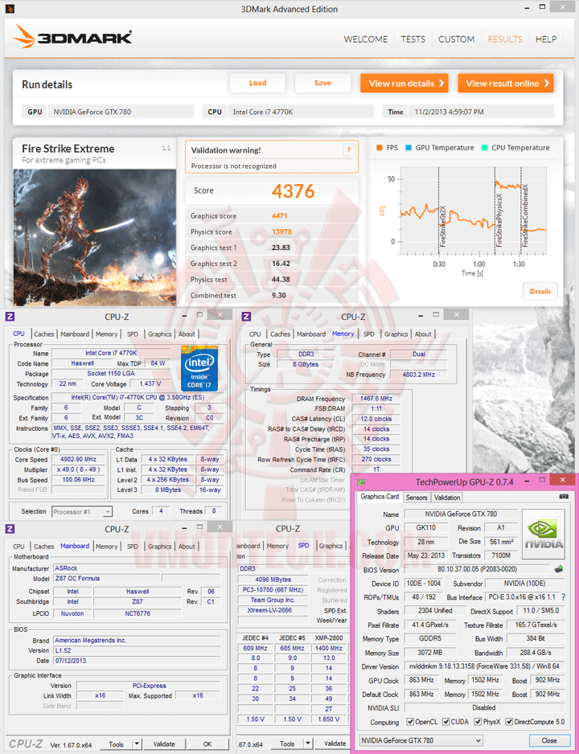Toggle the PhysX checkbox in GPU-Z
This screenshot has height=754, width=579.
(478, 722)
